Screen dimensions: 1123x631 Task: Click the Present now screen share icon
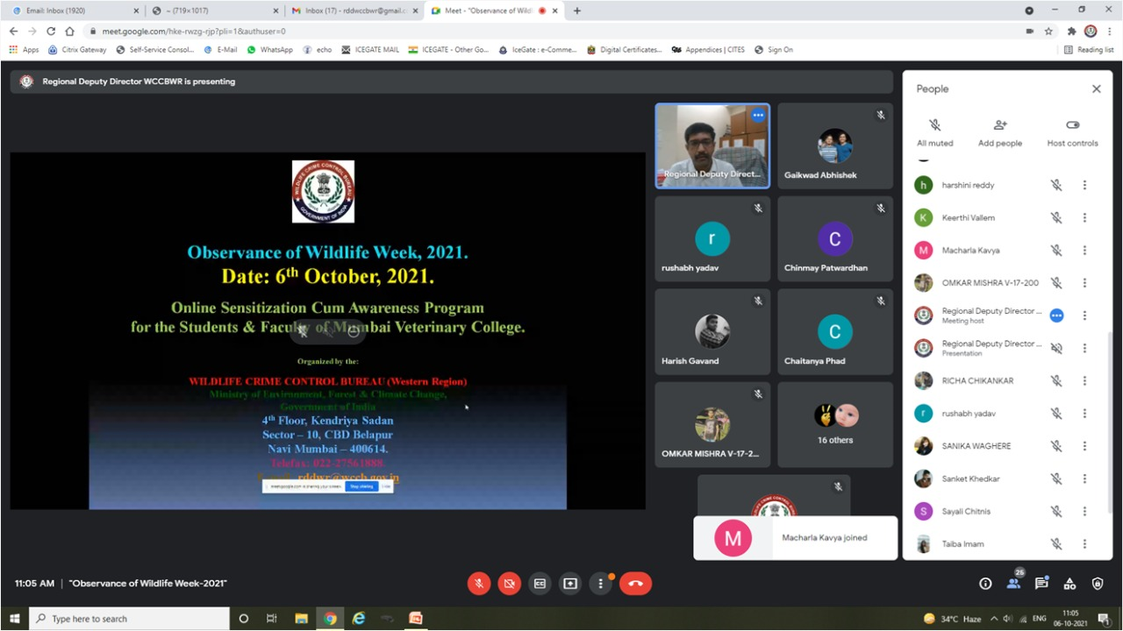570,584
